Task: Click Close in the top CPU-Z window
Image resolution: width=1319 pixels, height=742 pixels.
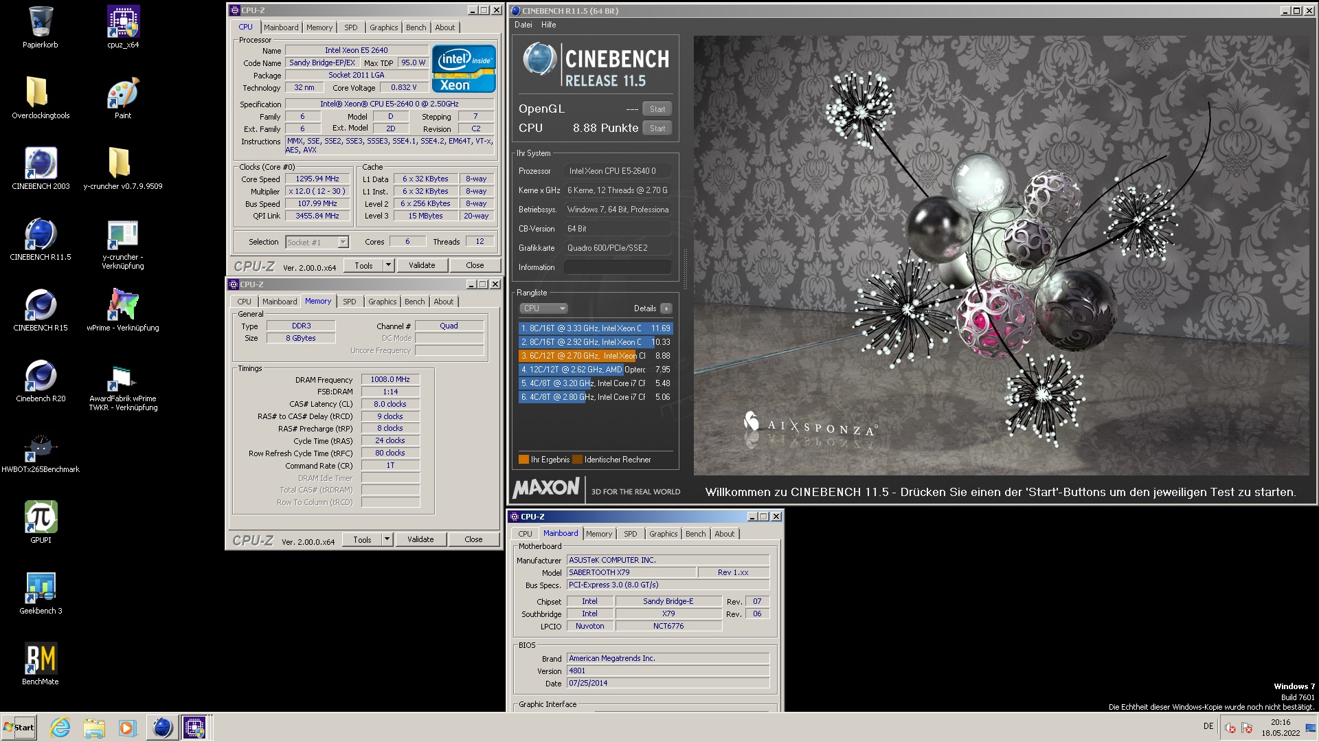Action: point(475,265)
